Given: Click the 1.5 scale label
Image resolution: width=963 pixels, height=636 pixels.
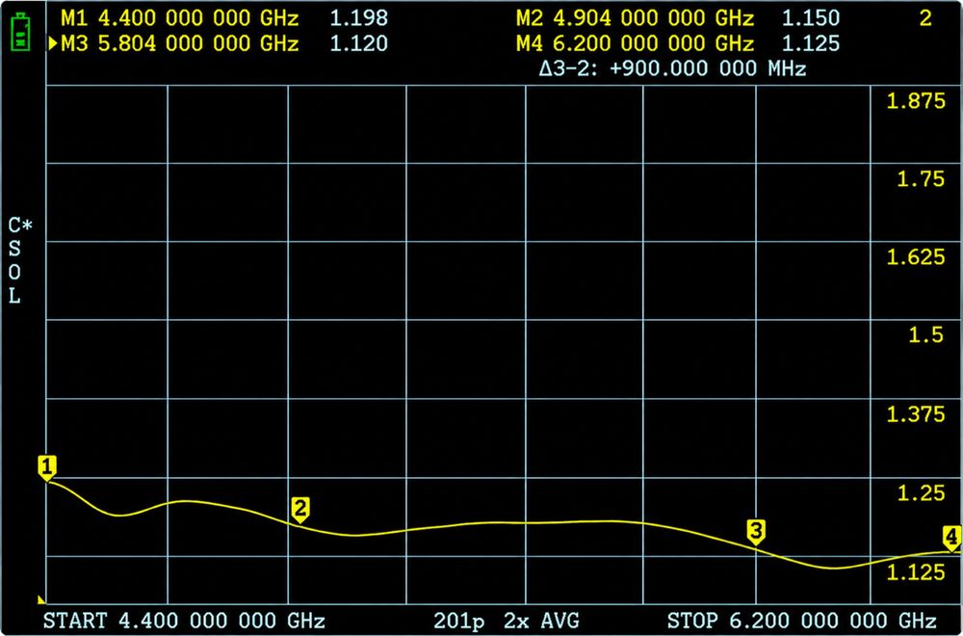Looking at the screenshot, I should [927, 335].
